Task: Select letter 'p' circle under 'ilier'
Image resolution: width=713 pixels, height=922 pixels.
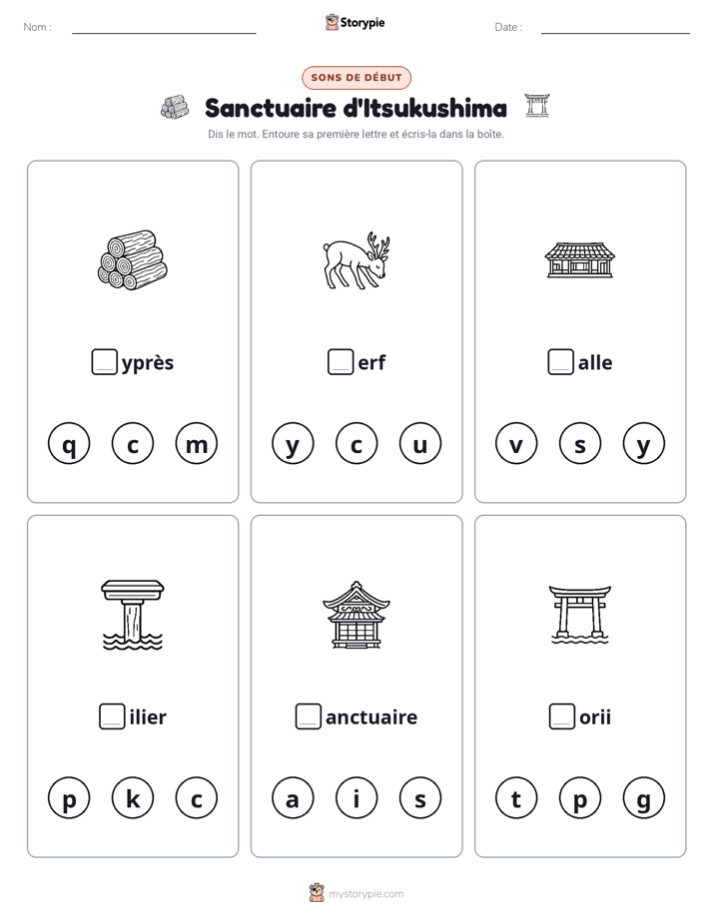Action: click(x=69, y=798)
